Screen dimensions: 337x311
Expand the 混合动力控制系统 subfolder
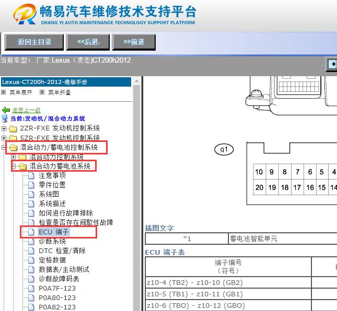click(x=14, y=157)
